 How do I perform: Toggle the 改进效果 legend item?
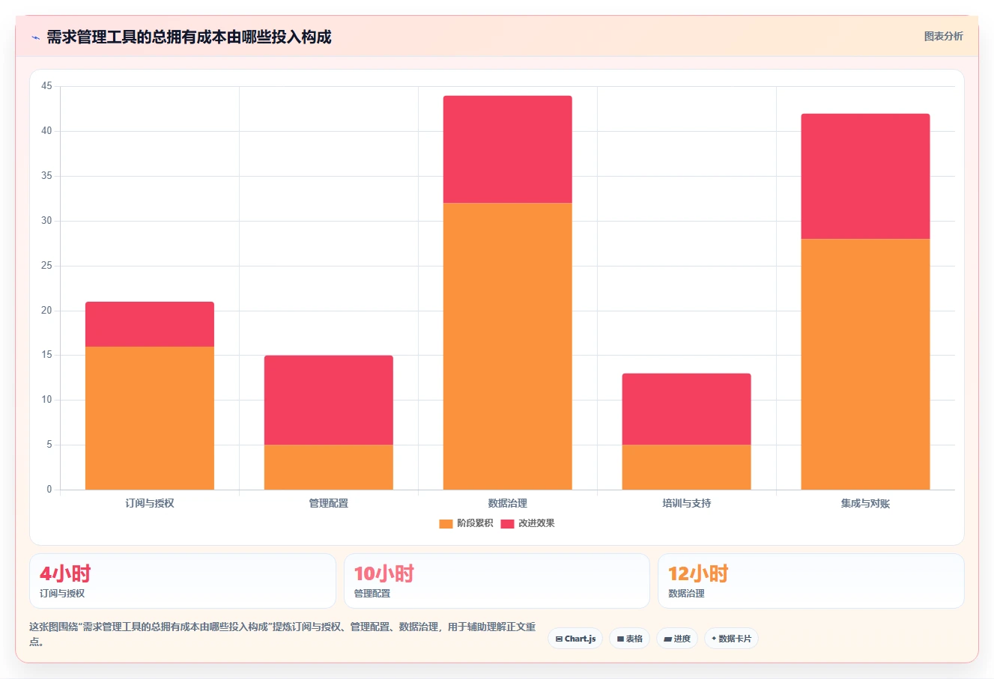click(x=527, y=523)
